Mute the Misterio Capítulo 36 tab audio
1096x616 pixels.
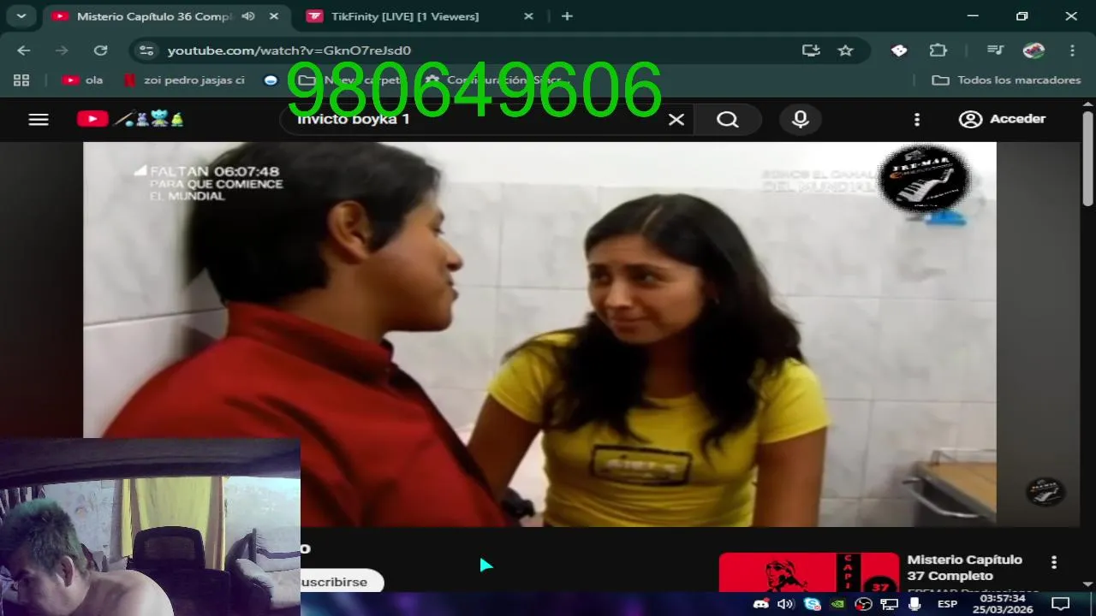[x=248, y=16]
